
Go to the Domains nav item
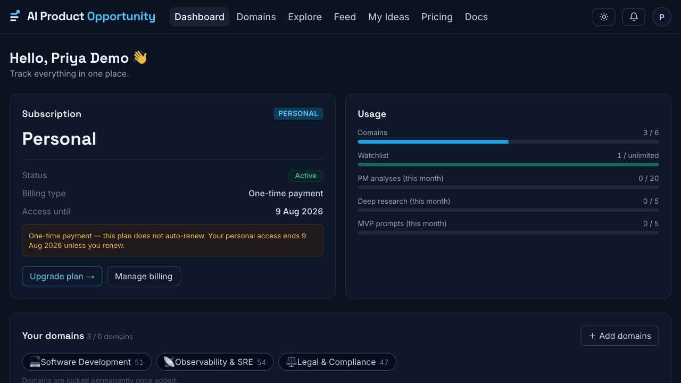[x=256, y=17]
